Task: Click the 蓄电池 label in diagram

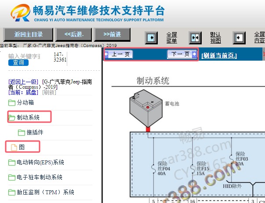Action: point(172,104)
